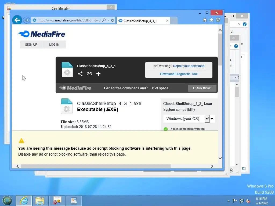Open the browser Tools gear icon

pos(218,20)
